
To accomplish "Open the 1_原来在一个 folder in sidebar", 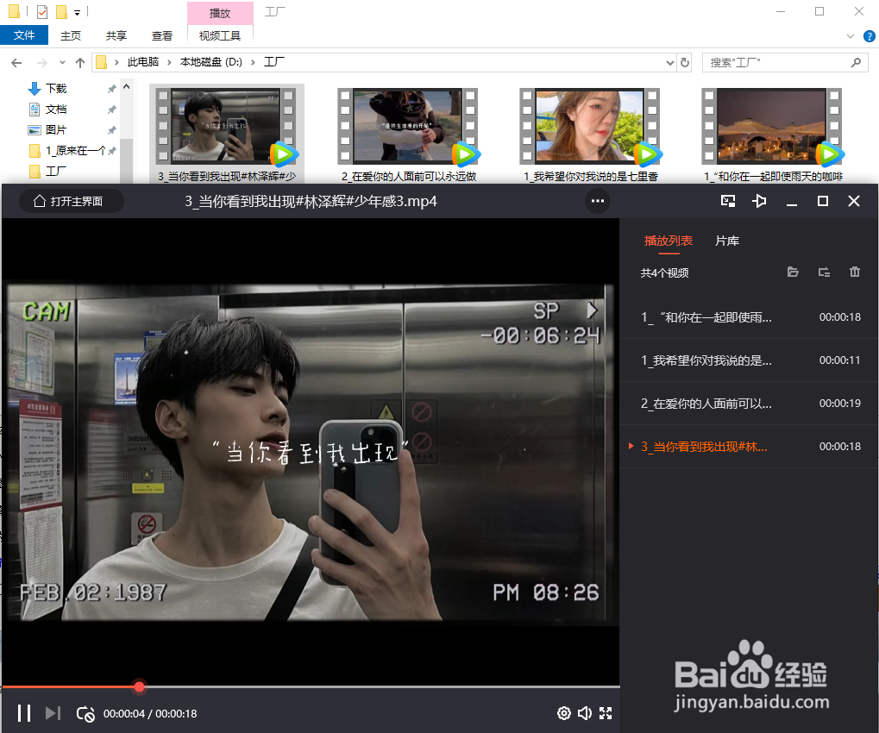I will (x=76, y=151).
